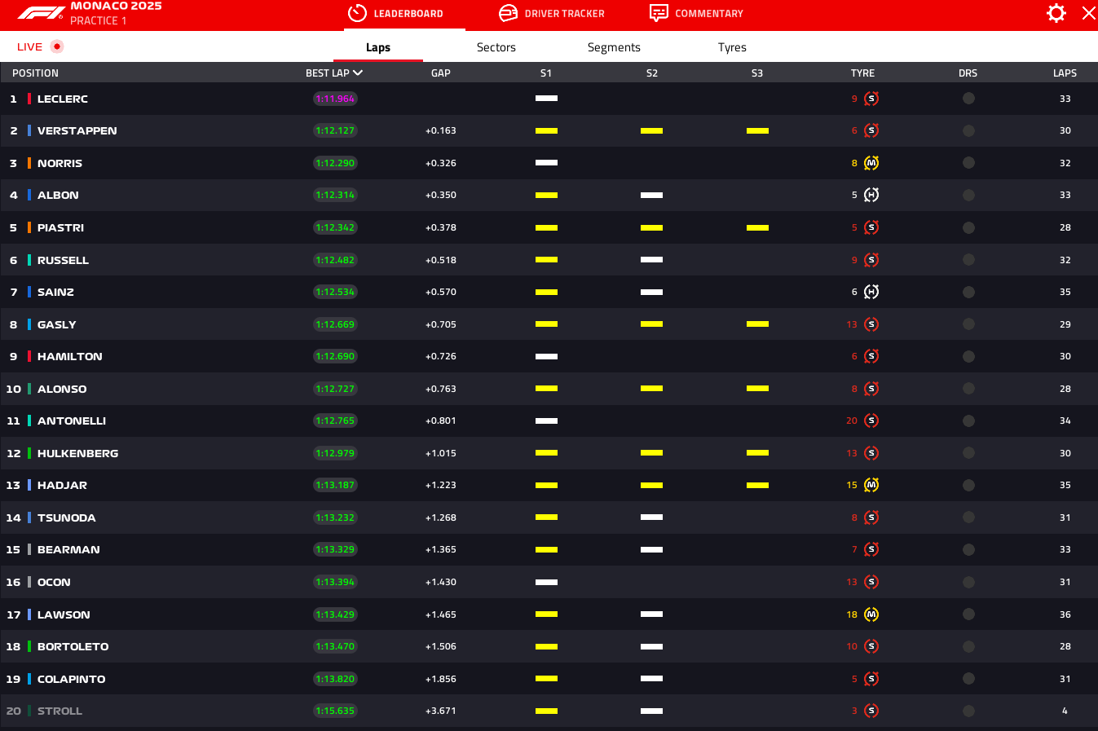The image size is (1098, 731).
Task: Click Bortoleto's soft tyre icon
Action: coord(871,646)
